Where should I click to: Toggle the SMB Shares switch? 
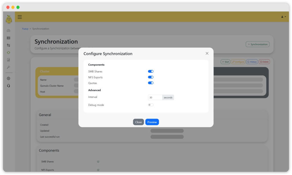tap(151, 71)
